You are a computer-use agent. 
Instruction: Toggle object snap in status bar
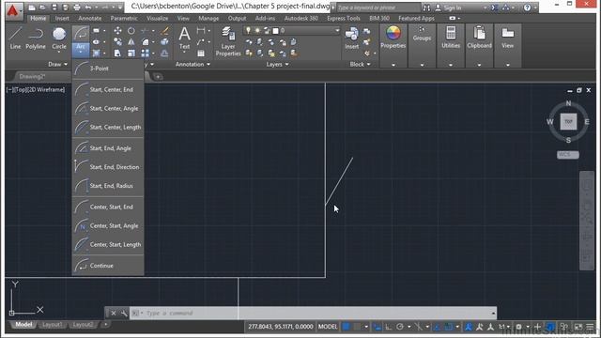click(x=449, y=327)
